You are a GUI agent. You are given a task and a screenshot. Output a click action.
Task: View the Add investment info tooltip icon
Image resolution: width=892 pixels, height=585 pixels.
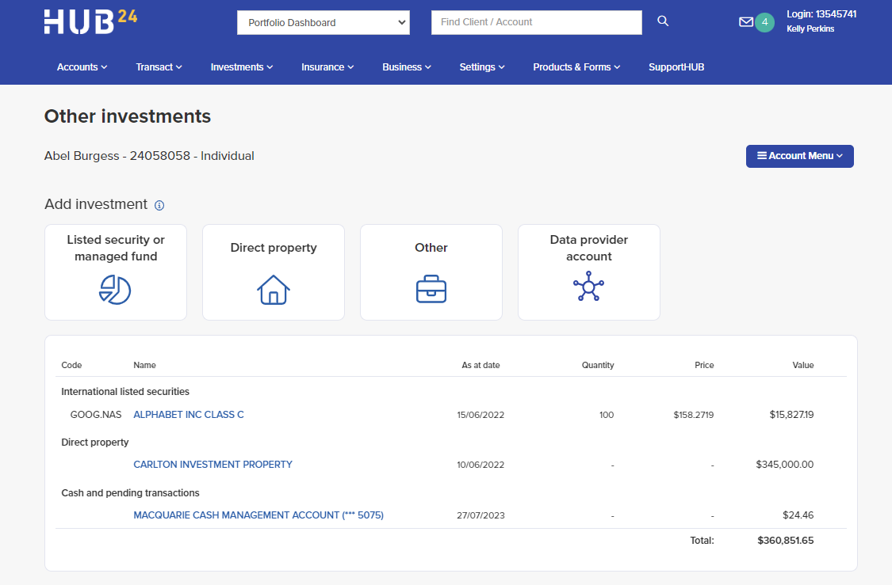point(159,205)
